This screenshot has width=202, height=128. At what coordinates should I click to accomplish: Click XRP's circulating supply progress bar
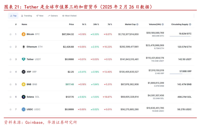(181, 74)
